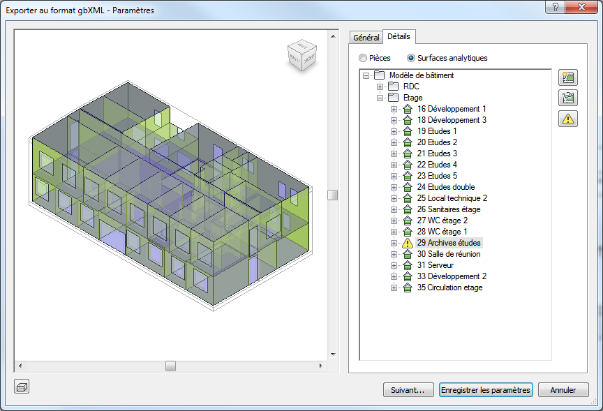Open the Détails tab
This screenshot has height=411, width=603.
click(x=399, y=36)
